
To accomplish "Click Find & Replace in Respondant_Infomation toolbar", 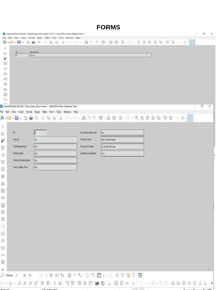I will point(86,42).
